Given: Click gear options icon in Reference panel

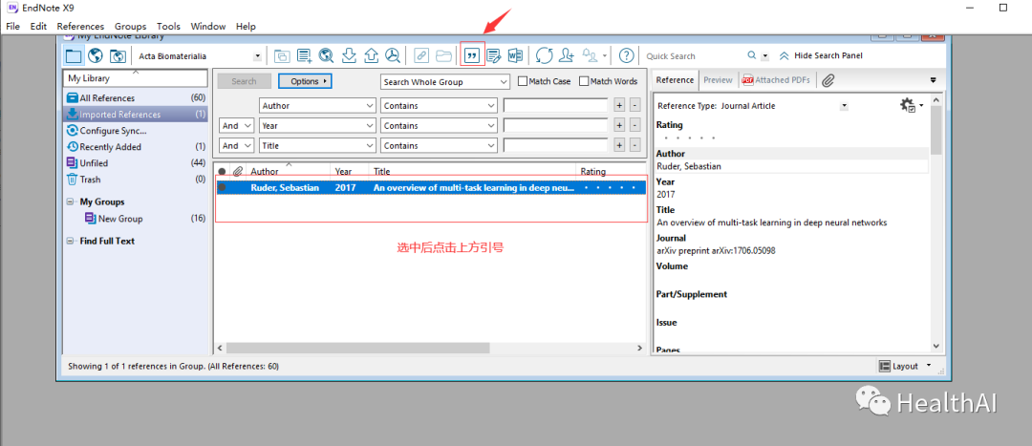Looking at the screenshot, I should click(909, 105).
